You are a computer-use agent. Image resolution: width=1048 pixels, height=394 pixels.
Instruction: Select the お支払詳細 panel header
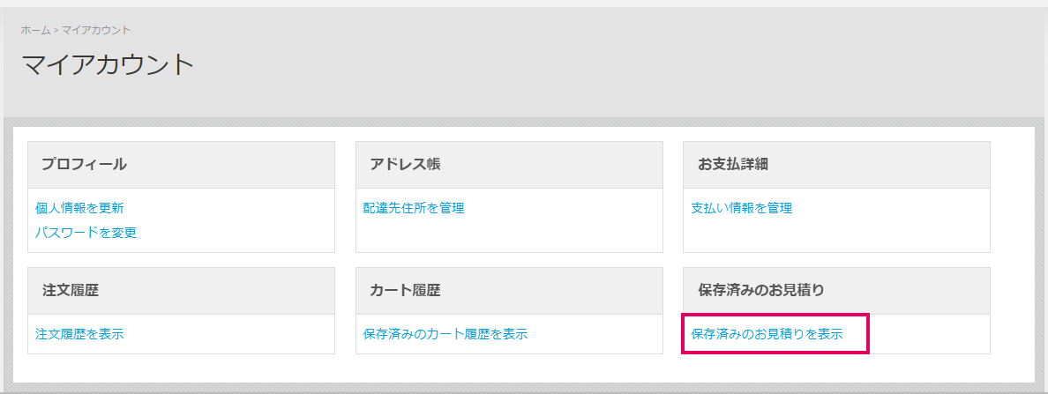tap(837, 165)
